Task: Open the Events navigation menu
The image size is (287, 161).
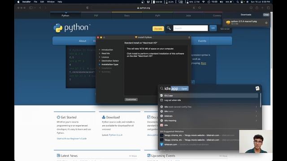Action: [202, 41]
